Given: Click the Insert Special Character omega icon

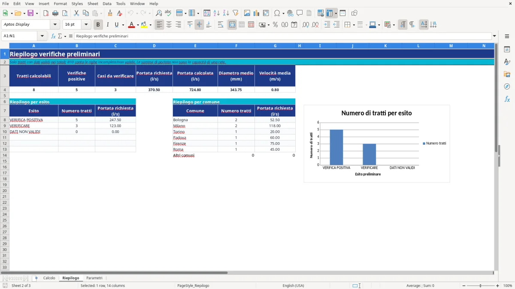Looking at the screenshot, I should (277, 13).
